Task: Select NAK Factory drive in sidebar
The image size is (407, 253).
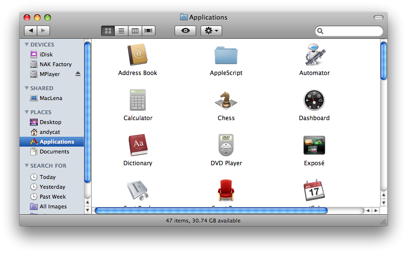Action: pyautogui.click(x=51, y=64)
